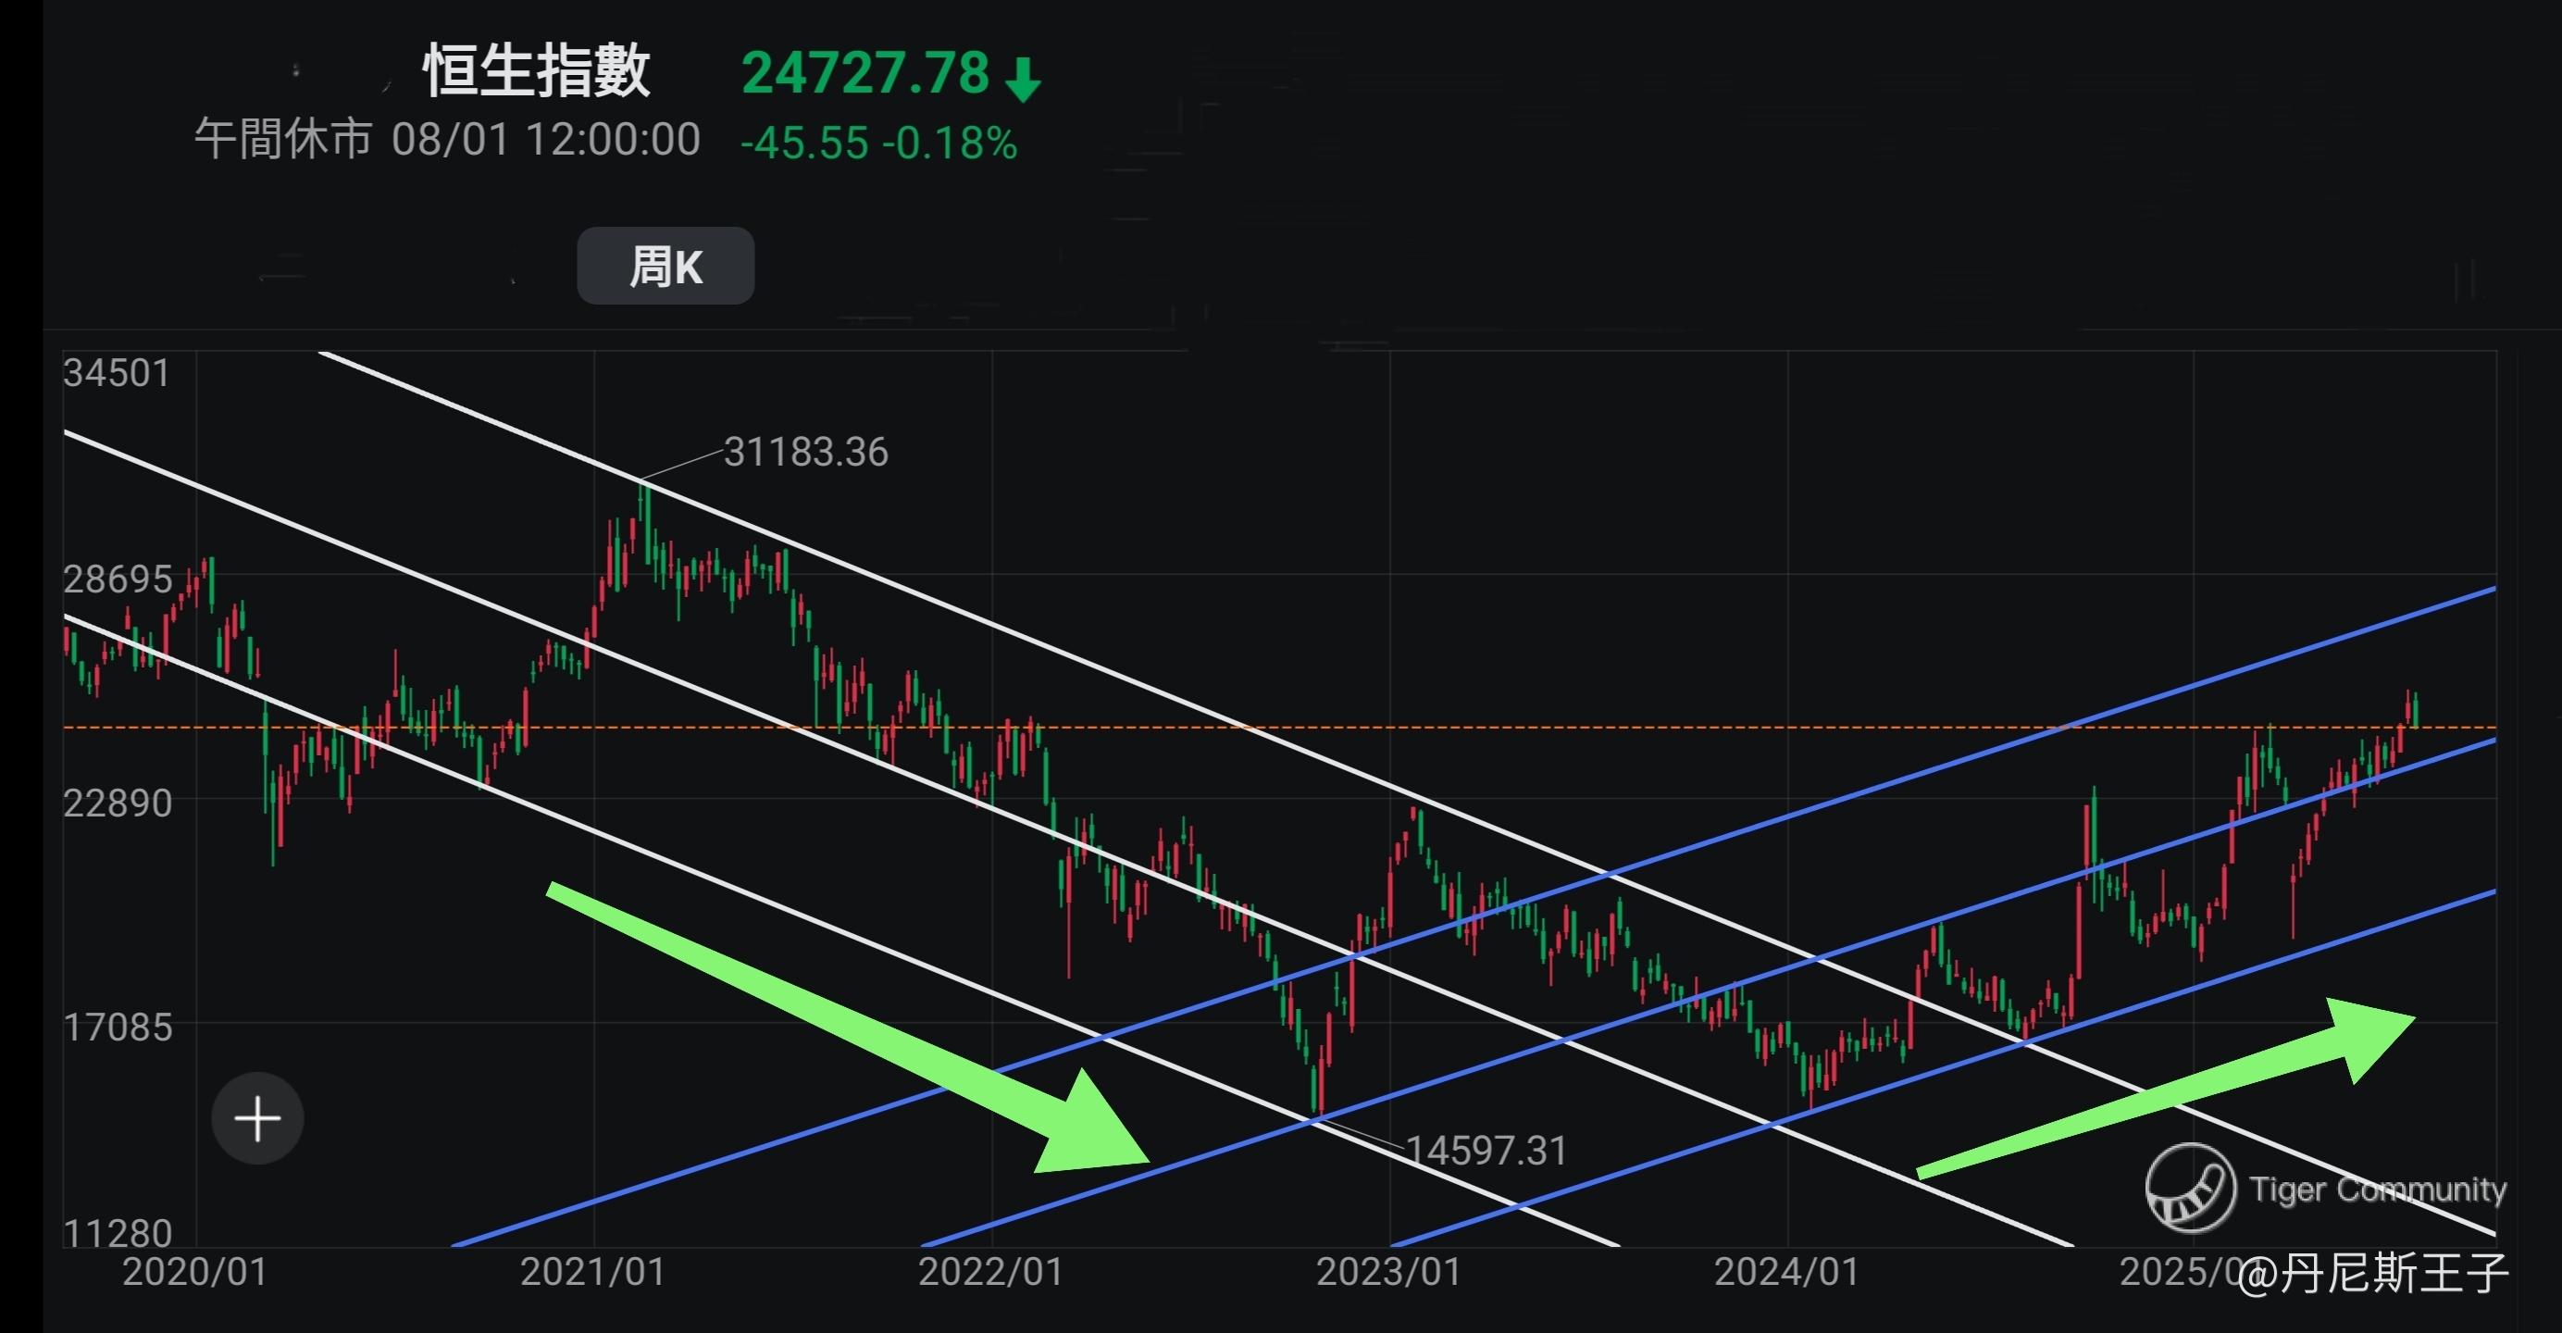Tap the current price 24727.78
Viewport: 2562px width, 1333px height.
point(865,72)
